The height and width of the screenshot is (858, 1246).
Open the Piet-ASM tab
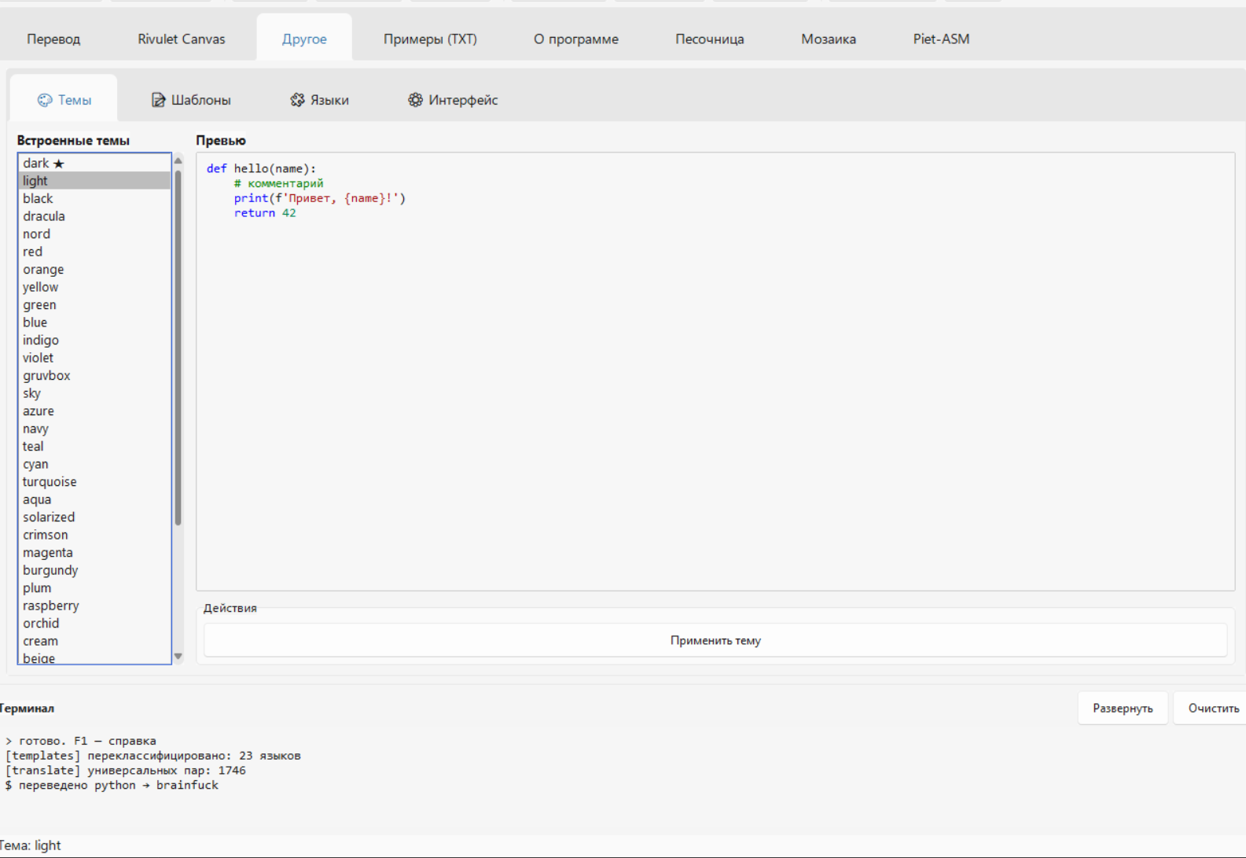941,39
